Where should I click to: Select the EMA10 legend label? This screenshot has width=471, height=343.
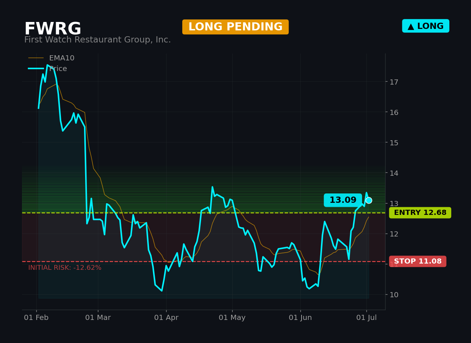(x=62, y=58)
